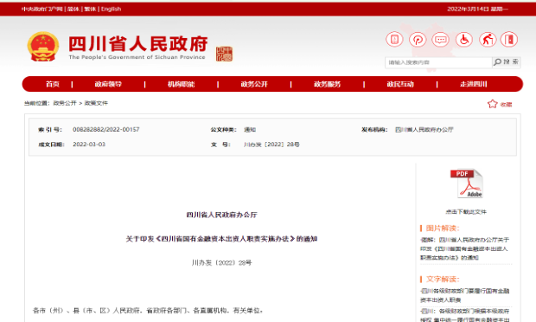Open the 政务服务 nav item
Viewport: 536px width, 322px height.
[x=327, y=84]
